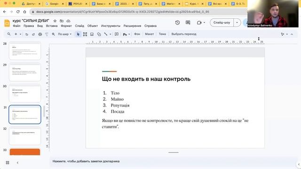Switch to the Google browser tab
301x169 pixels.
click(54, 4)
